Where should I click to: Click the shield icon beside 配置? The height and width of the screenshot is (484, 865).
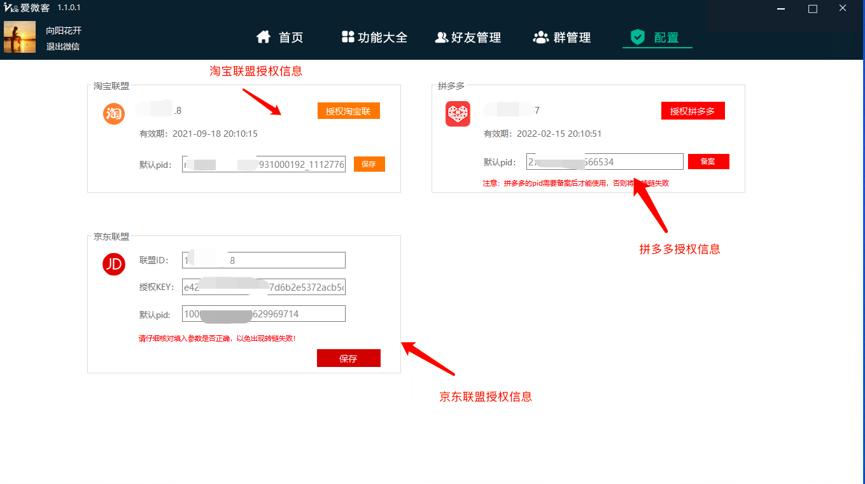(637, 38)
